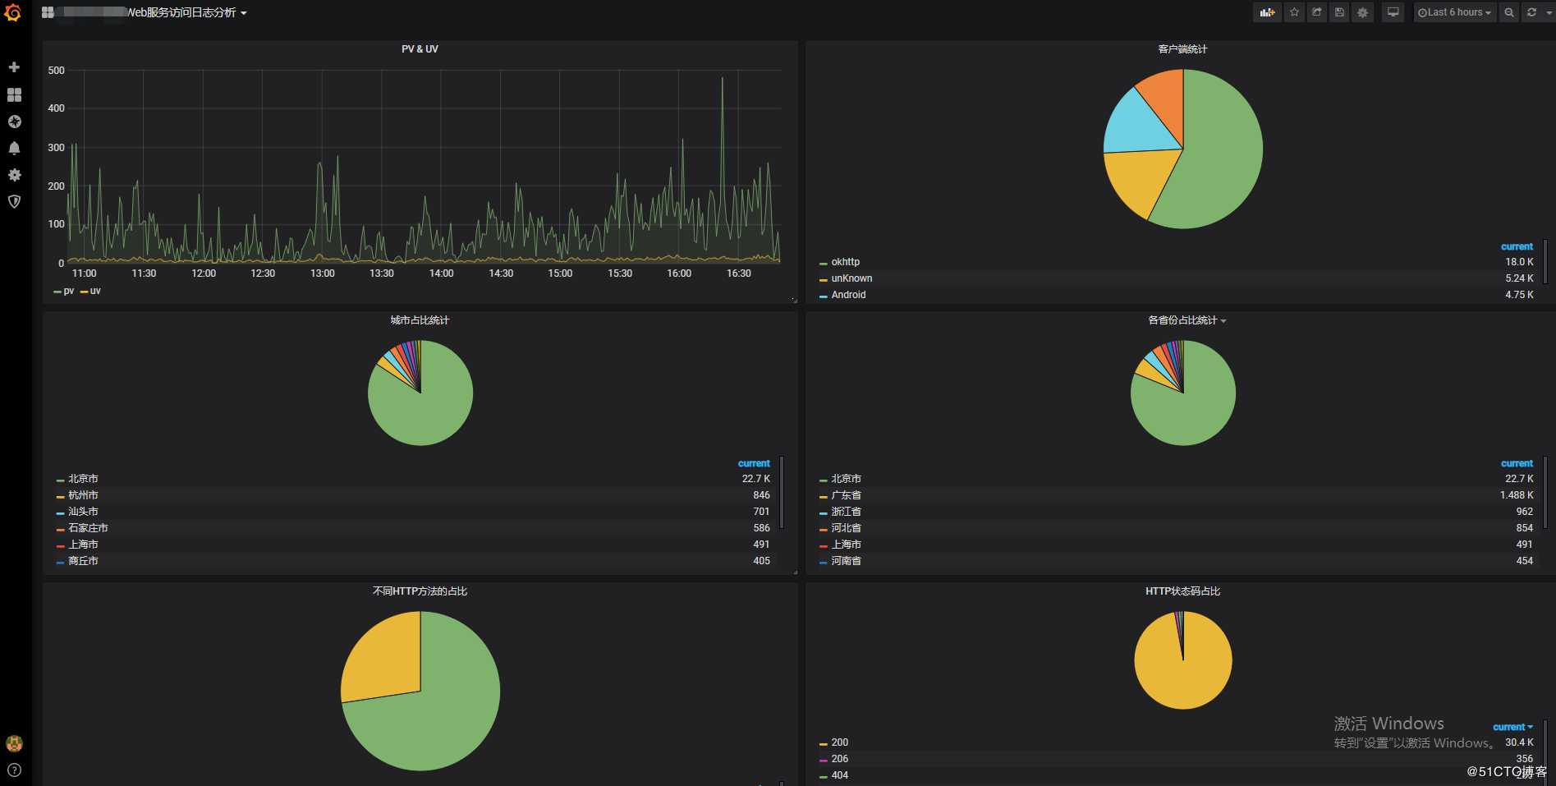Sort 城市占比统计 legend by current column

click(x=754, y=463)
